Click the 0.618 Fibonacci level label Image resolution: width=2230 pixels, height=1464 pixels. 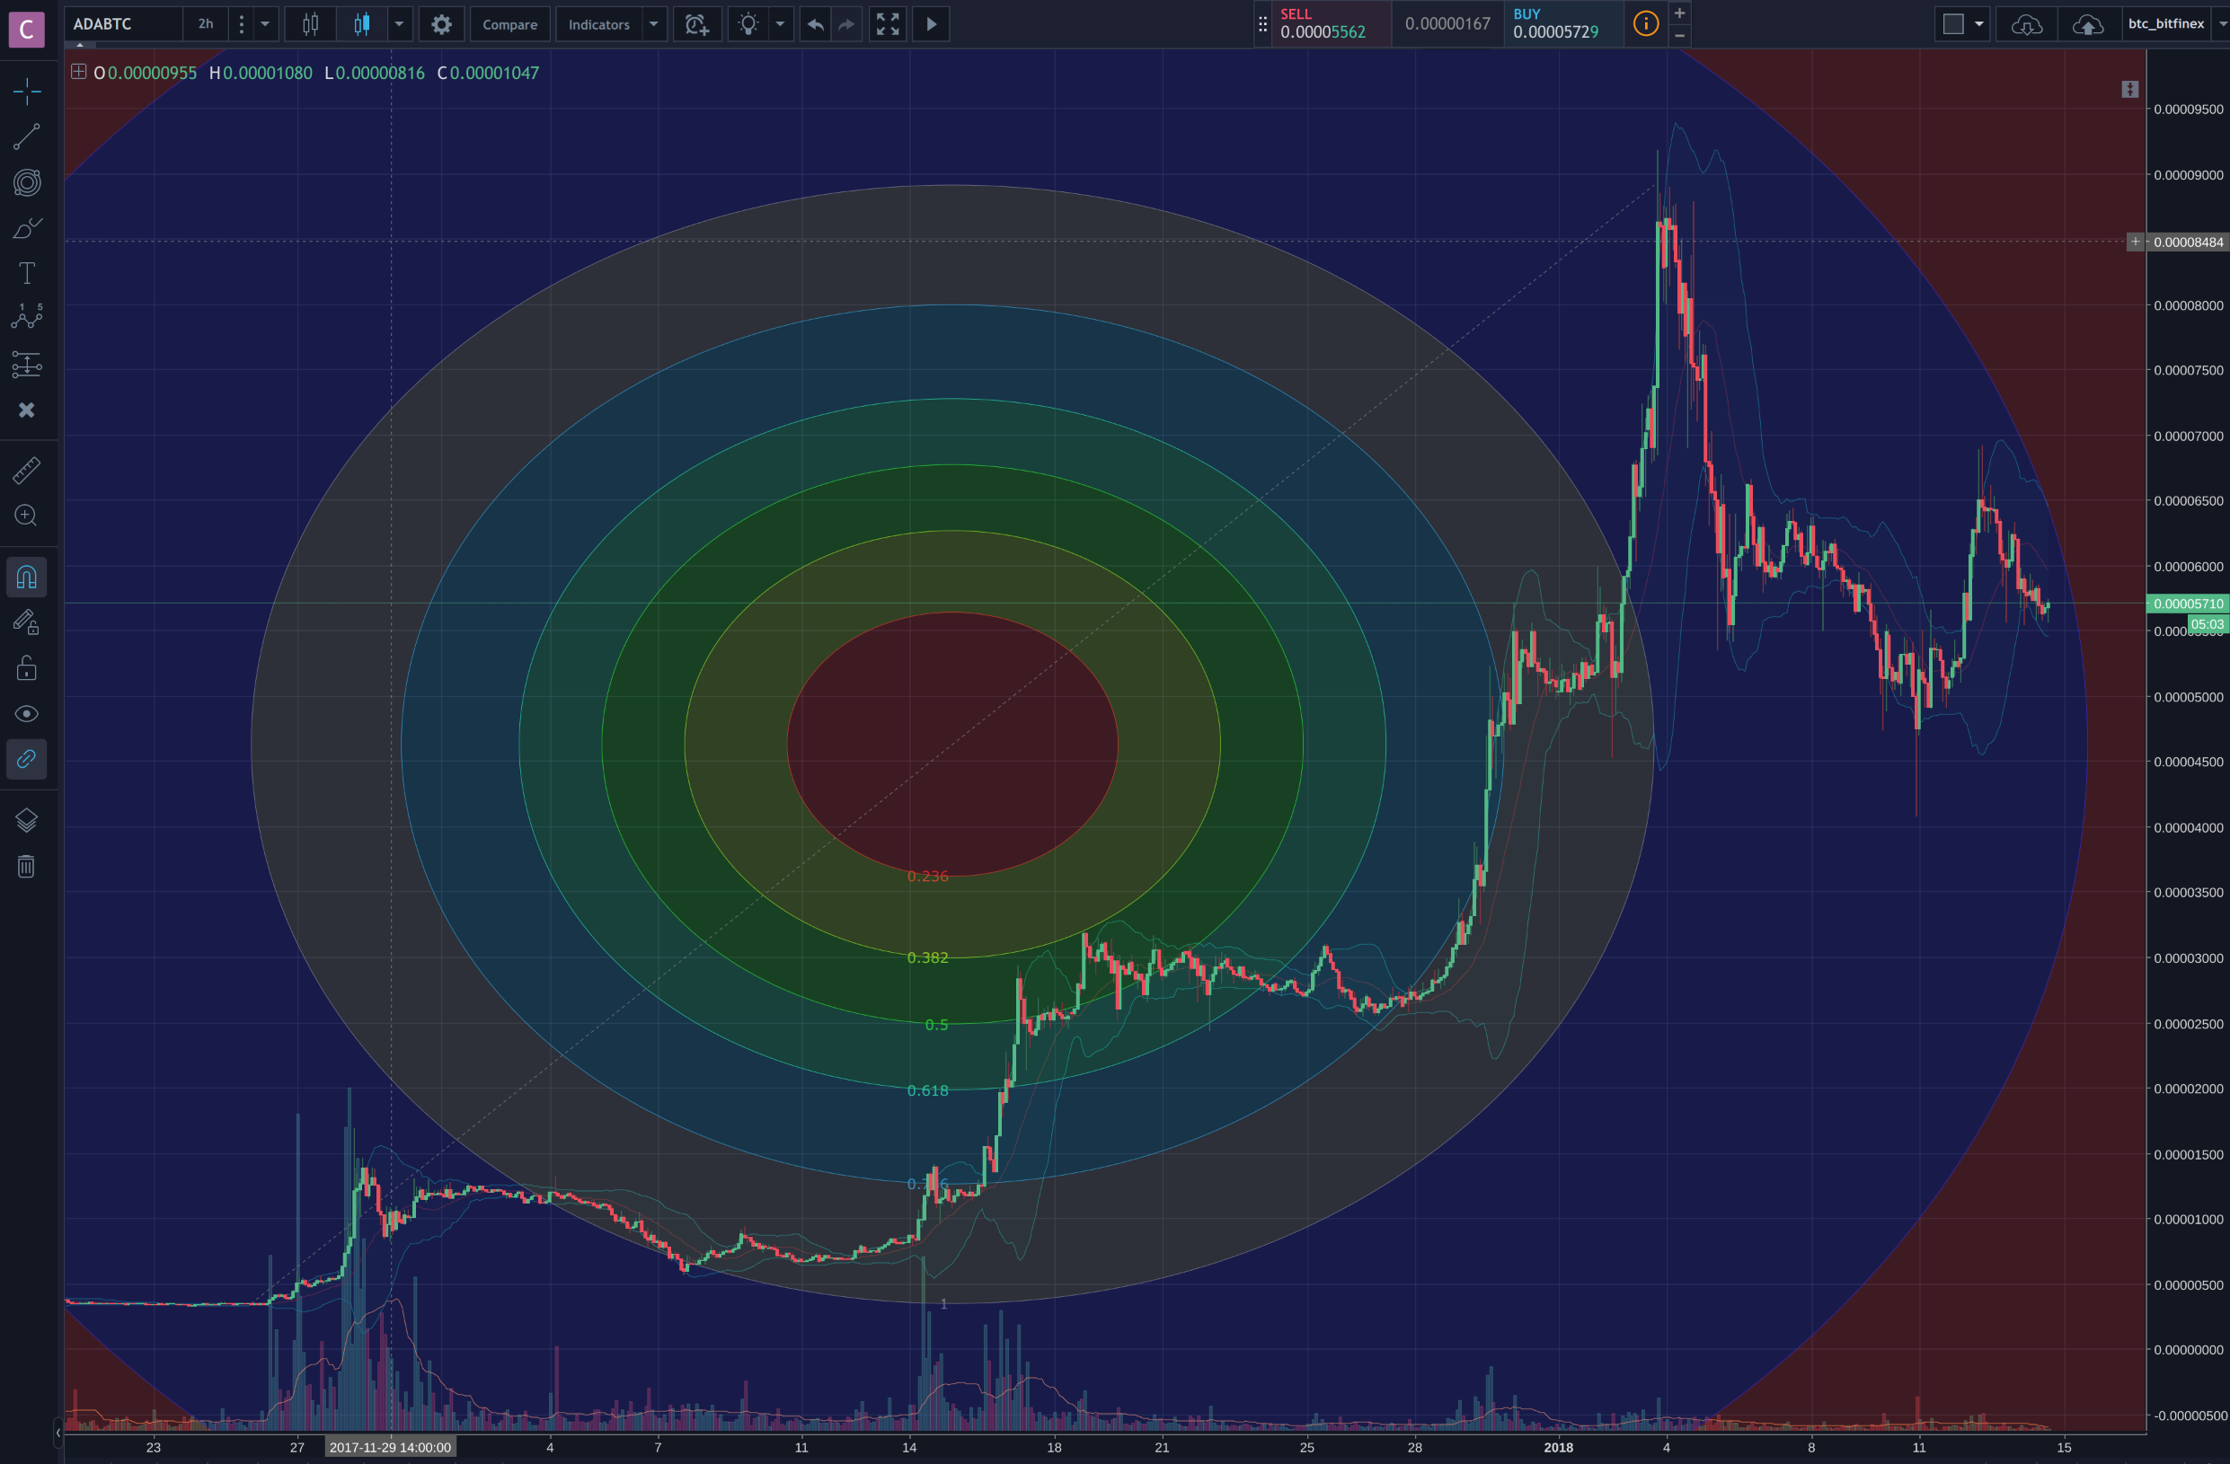927,1090
